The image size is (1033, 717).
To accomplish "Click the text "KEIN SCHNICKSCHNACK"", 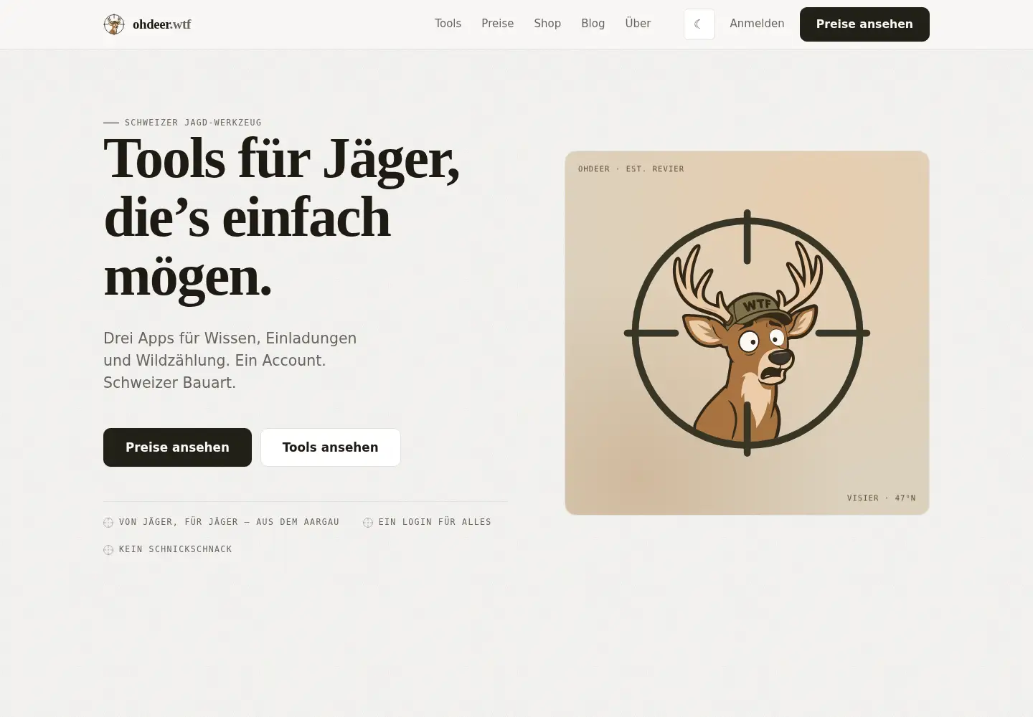I will [x=176, y=549].
